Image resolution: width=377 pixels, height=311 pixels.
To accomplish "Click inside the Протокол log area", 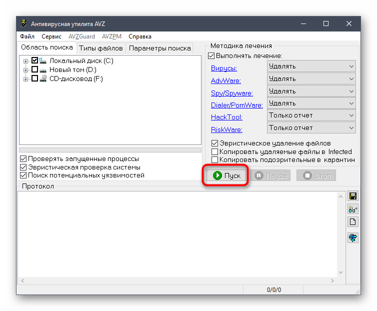I will (177, 234).
